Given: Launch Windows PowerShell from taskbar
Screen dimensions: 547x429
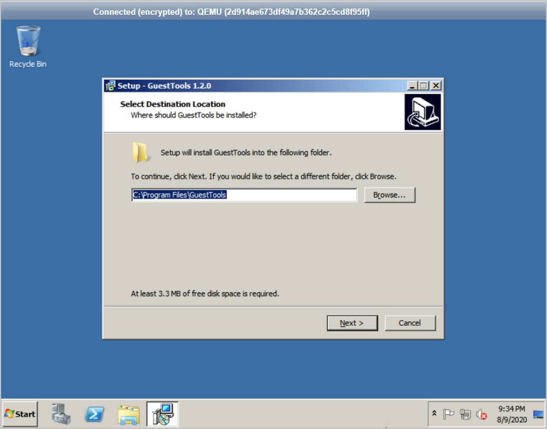Looking at the screenshot, I should [x=94, y=414].
